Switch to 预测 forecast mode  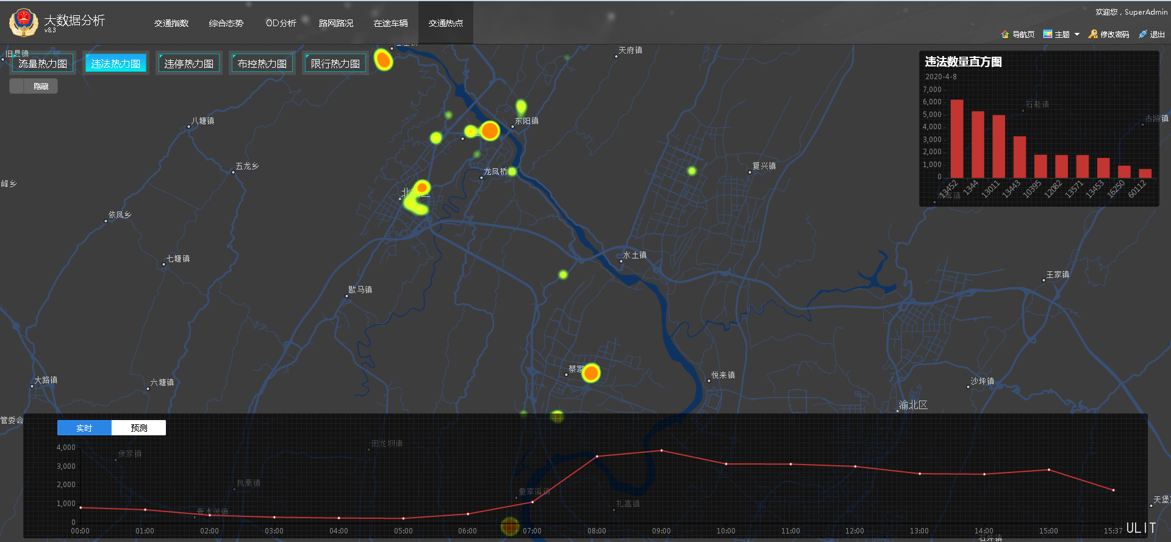(138, 428)
